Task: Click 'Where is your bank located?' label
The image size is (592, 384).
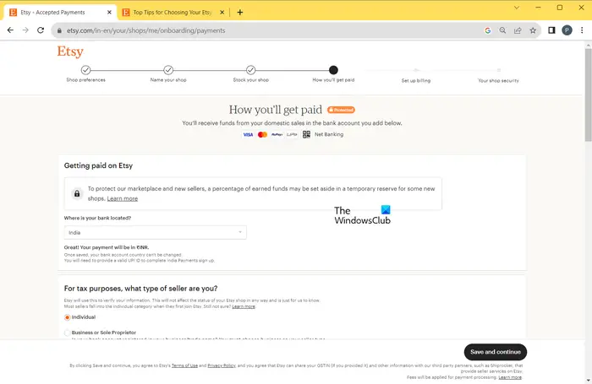Action: 97,218
